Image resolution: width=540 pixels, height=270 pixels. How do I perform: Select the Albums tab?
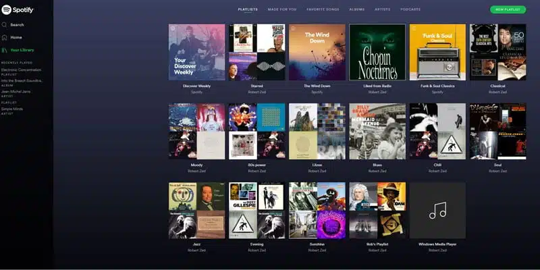click(357, 9)
